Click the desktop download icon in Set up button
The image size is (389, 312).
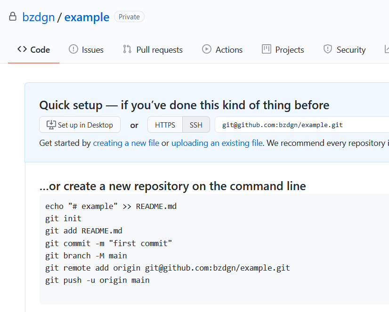pos(51,125)
